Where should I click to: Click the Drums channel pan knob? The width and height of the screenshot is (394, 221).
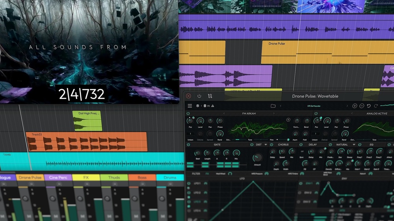pos(162,199)
